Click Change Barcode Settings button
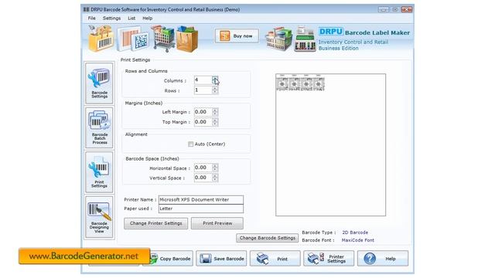 [x=267, y=238]
